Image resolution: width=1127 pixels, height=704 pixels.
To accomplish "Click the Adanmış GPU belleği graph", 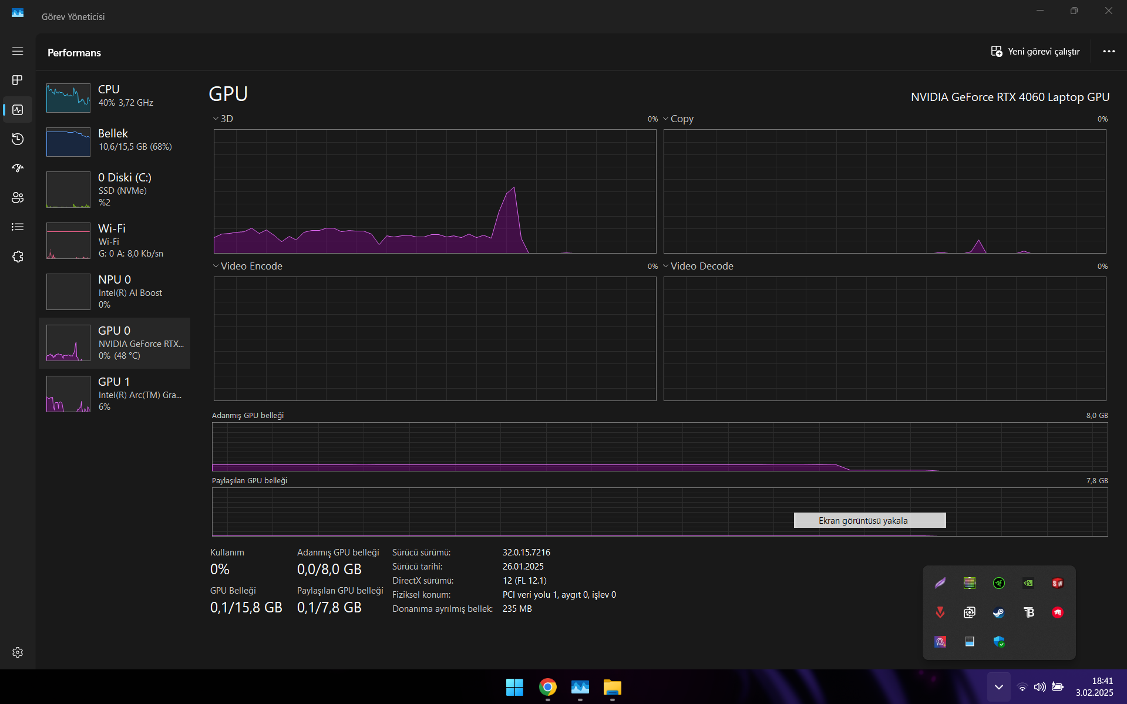I will [x=660, y=447].
